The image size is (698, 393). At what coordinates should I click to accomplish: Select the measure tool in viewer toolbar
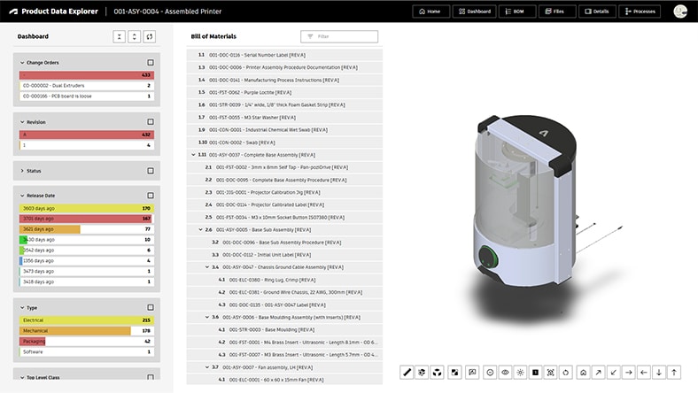coord(408,373)
